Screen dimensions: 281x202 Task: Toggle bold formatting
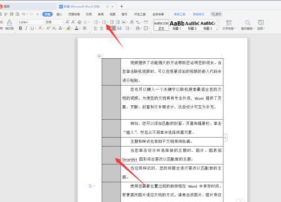[x=20, y=29]
